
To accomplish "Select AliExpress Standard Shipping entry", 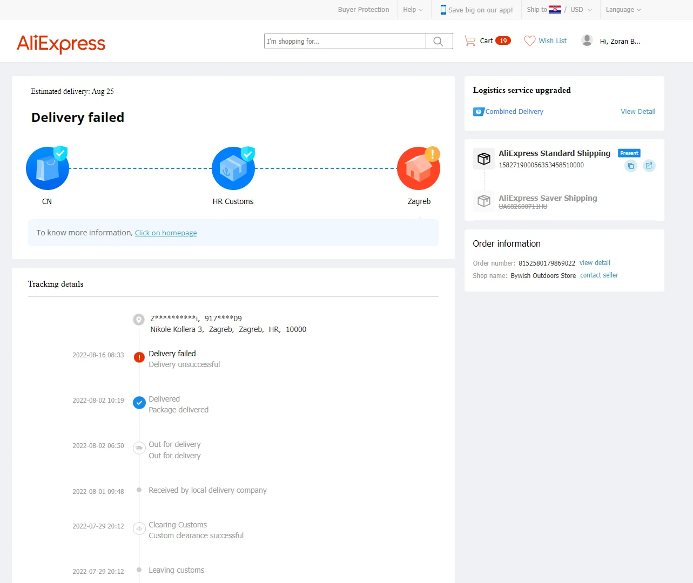I will pos(555,153).
